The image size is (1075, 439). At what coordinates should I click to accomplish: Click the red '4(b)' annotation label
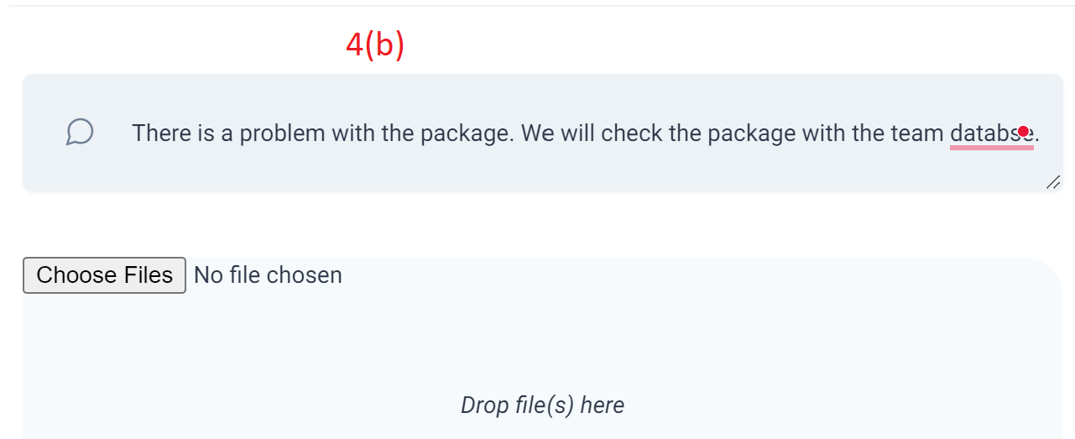(375, 44)
